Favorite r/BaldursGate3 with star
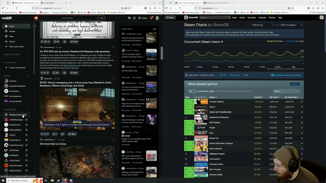326x183 pixels. [26, 171]
